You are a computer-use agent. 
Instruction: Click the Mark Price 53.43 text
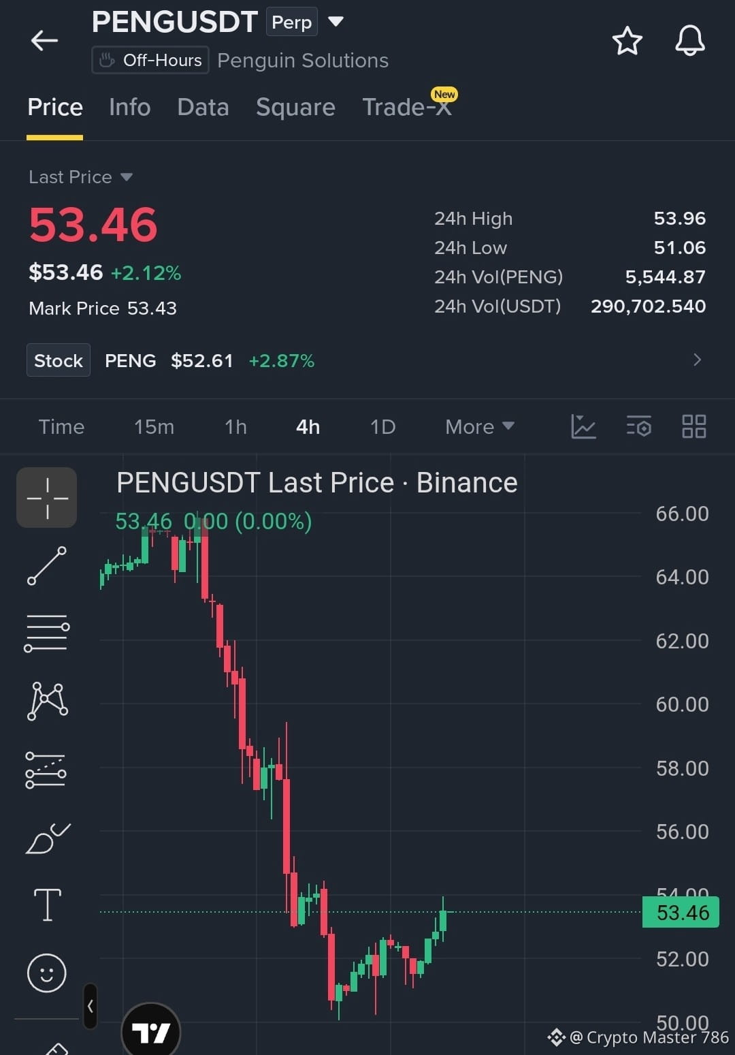tap(103, 309)
